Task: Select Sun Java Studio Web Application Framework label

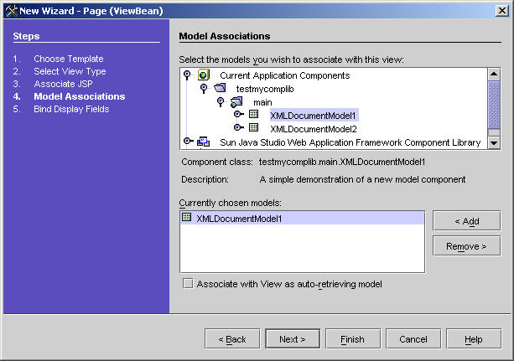Action: 350,143
